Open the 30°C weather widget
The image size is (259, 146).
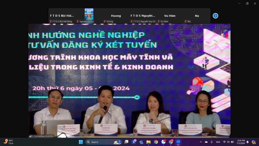[9, 142]
